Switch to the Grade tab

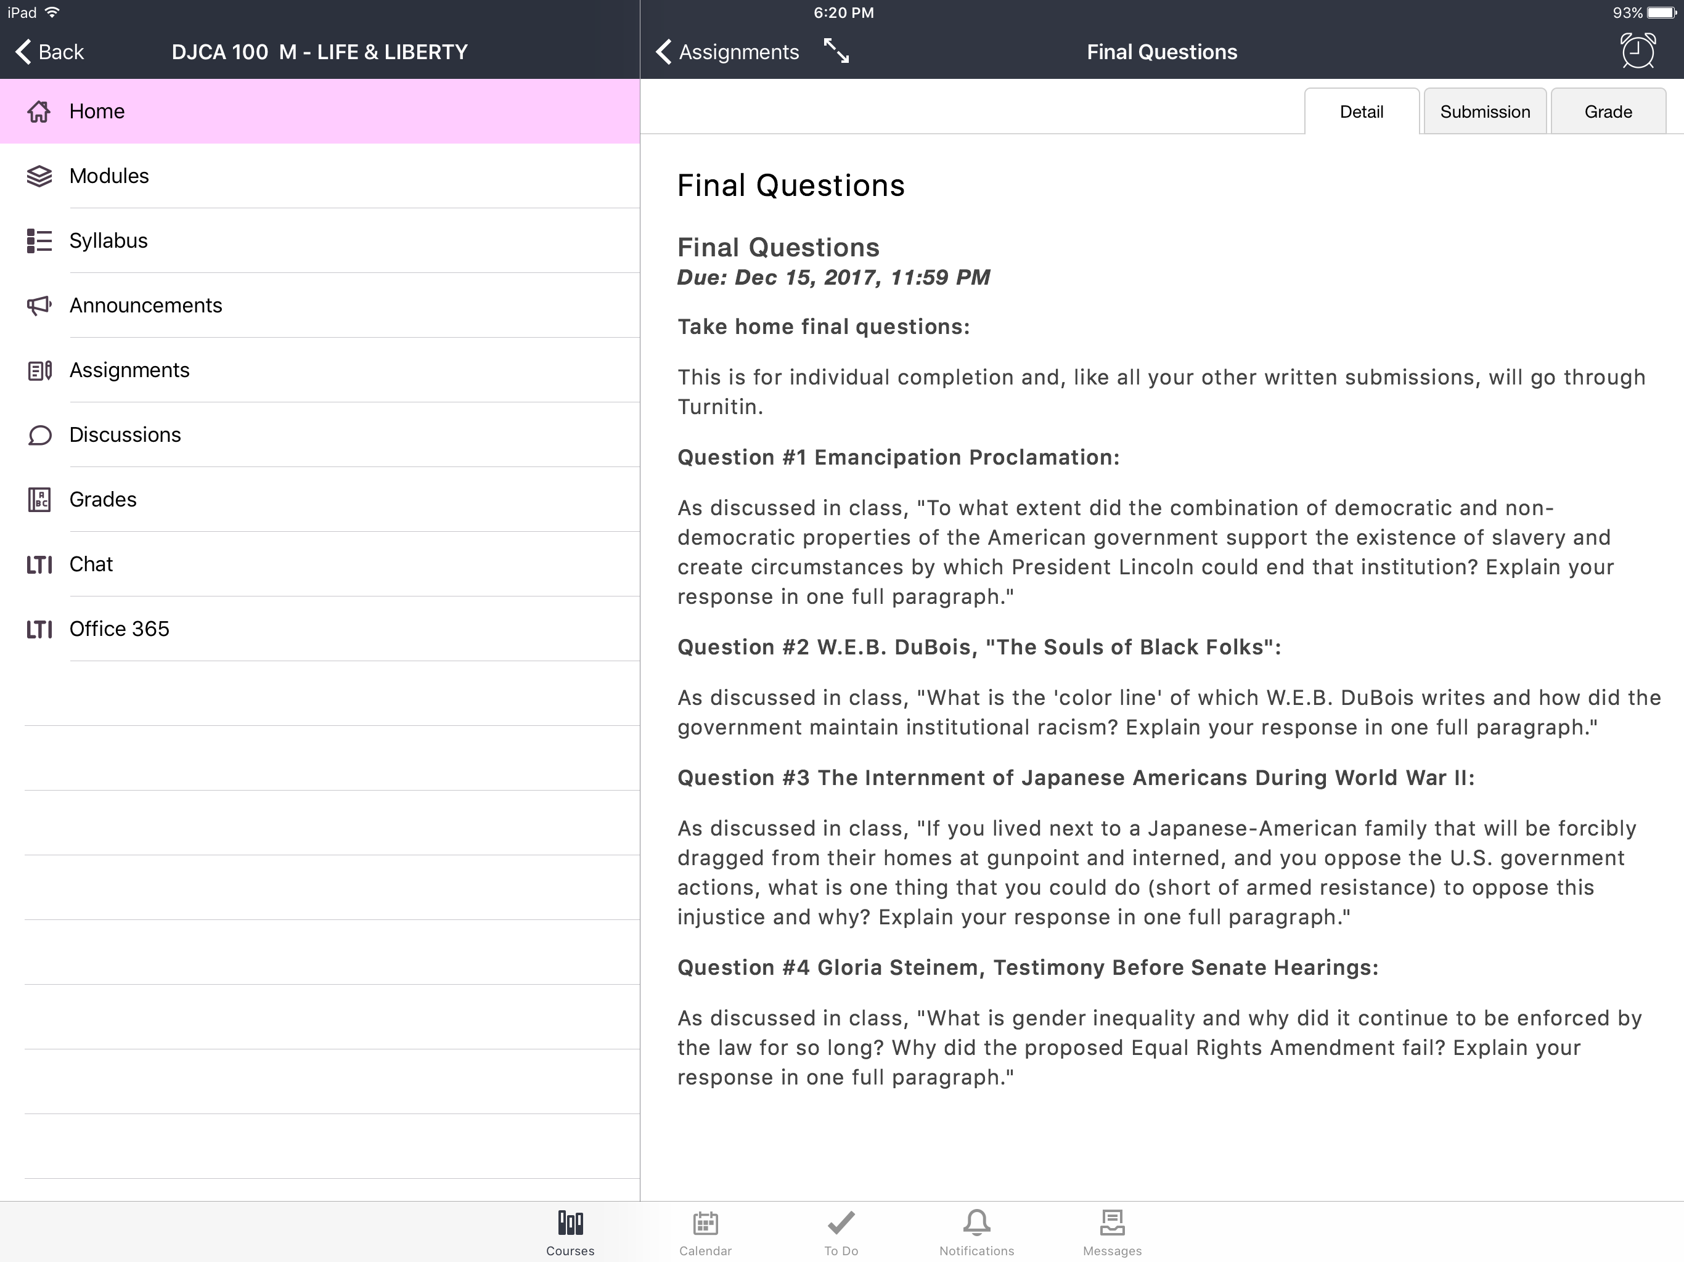(x=1608, y=112)
